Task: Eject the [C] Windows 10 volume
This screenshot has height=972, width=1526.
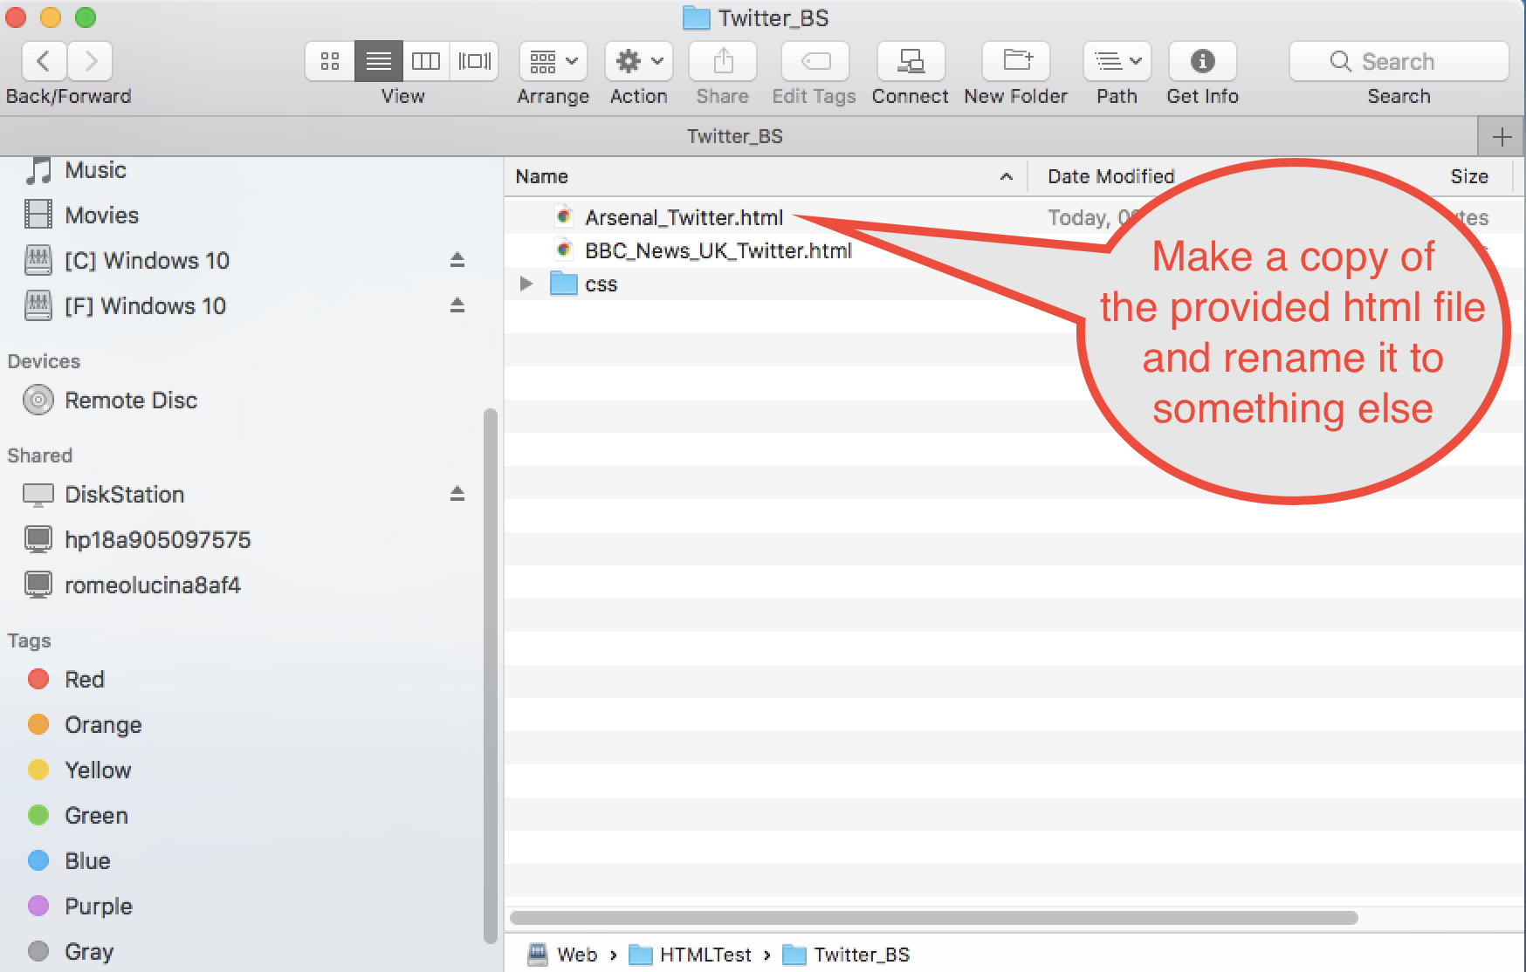Action: coord(457,260)
